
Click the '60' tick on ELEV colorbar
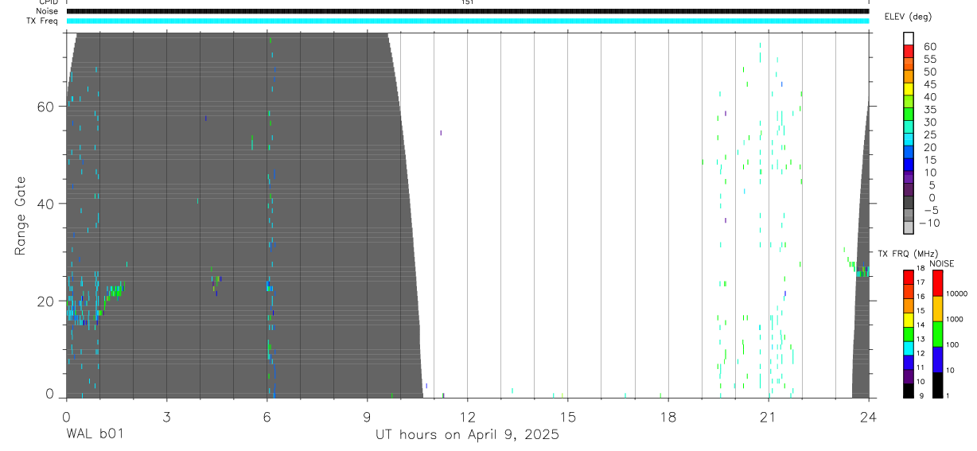[x=929, y=46]
